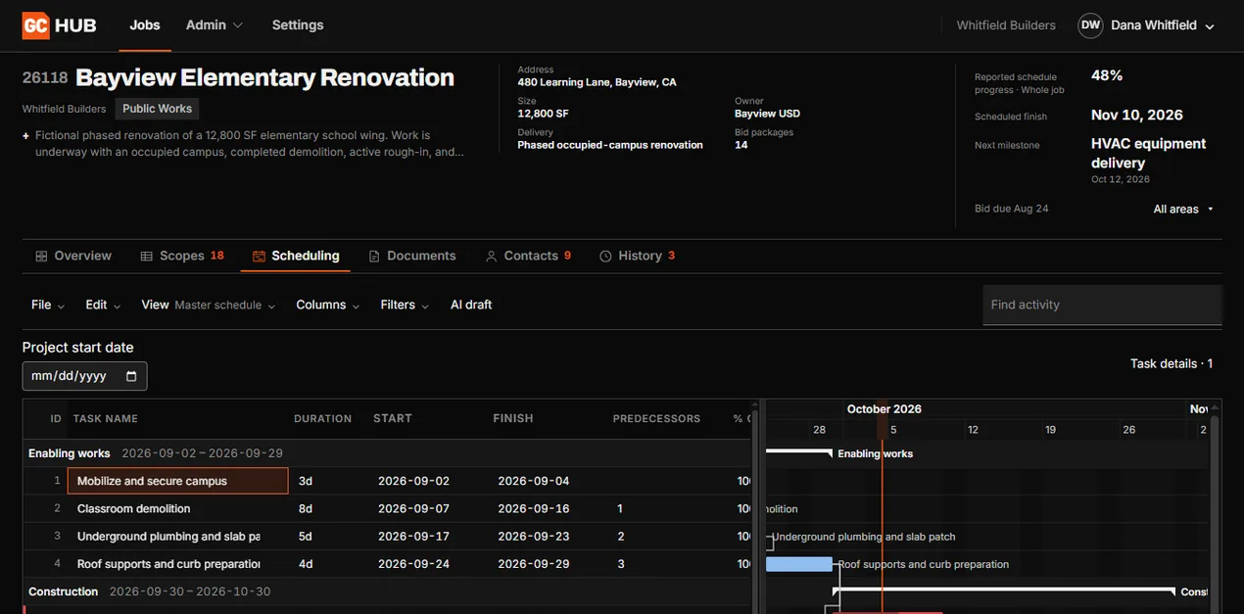Screen dimensions: 1244x614
Task: Open the Edit menu dropdown
Action: coord(103,305)
